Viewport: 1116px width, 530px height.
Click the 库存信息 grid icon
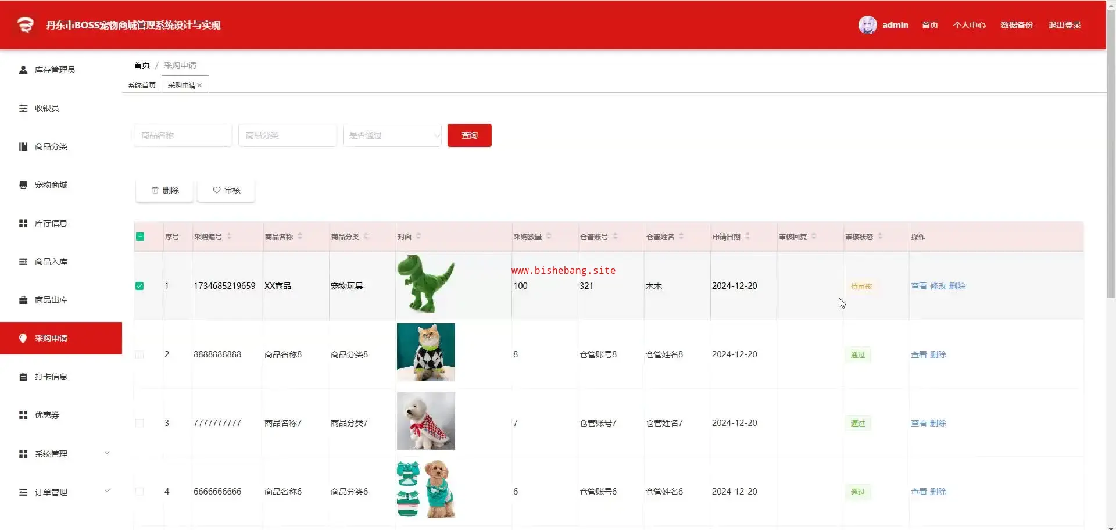(23, 223)
